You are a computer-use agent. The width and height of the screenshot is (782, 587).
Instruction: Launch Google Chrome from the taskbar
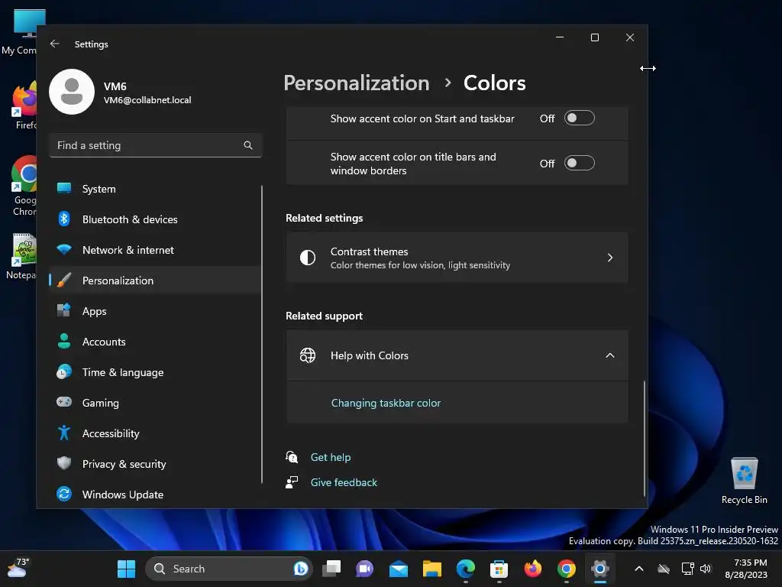point(566,569)
